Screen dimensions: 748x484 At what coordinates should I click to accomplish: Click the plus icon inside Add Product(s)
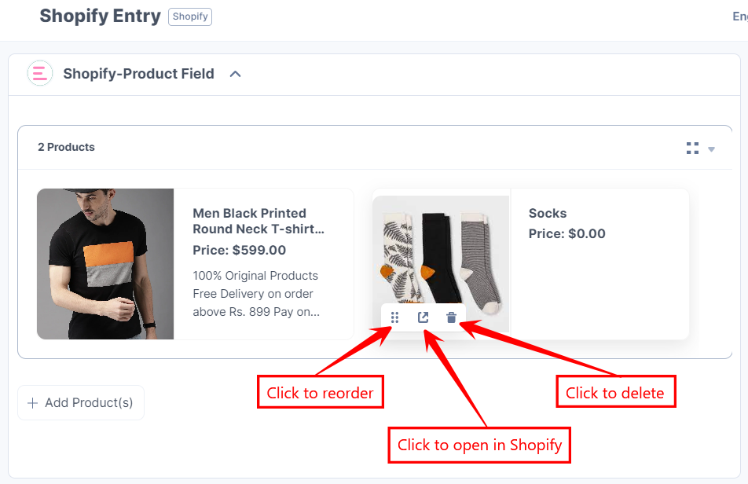coord(31,402)
